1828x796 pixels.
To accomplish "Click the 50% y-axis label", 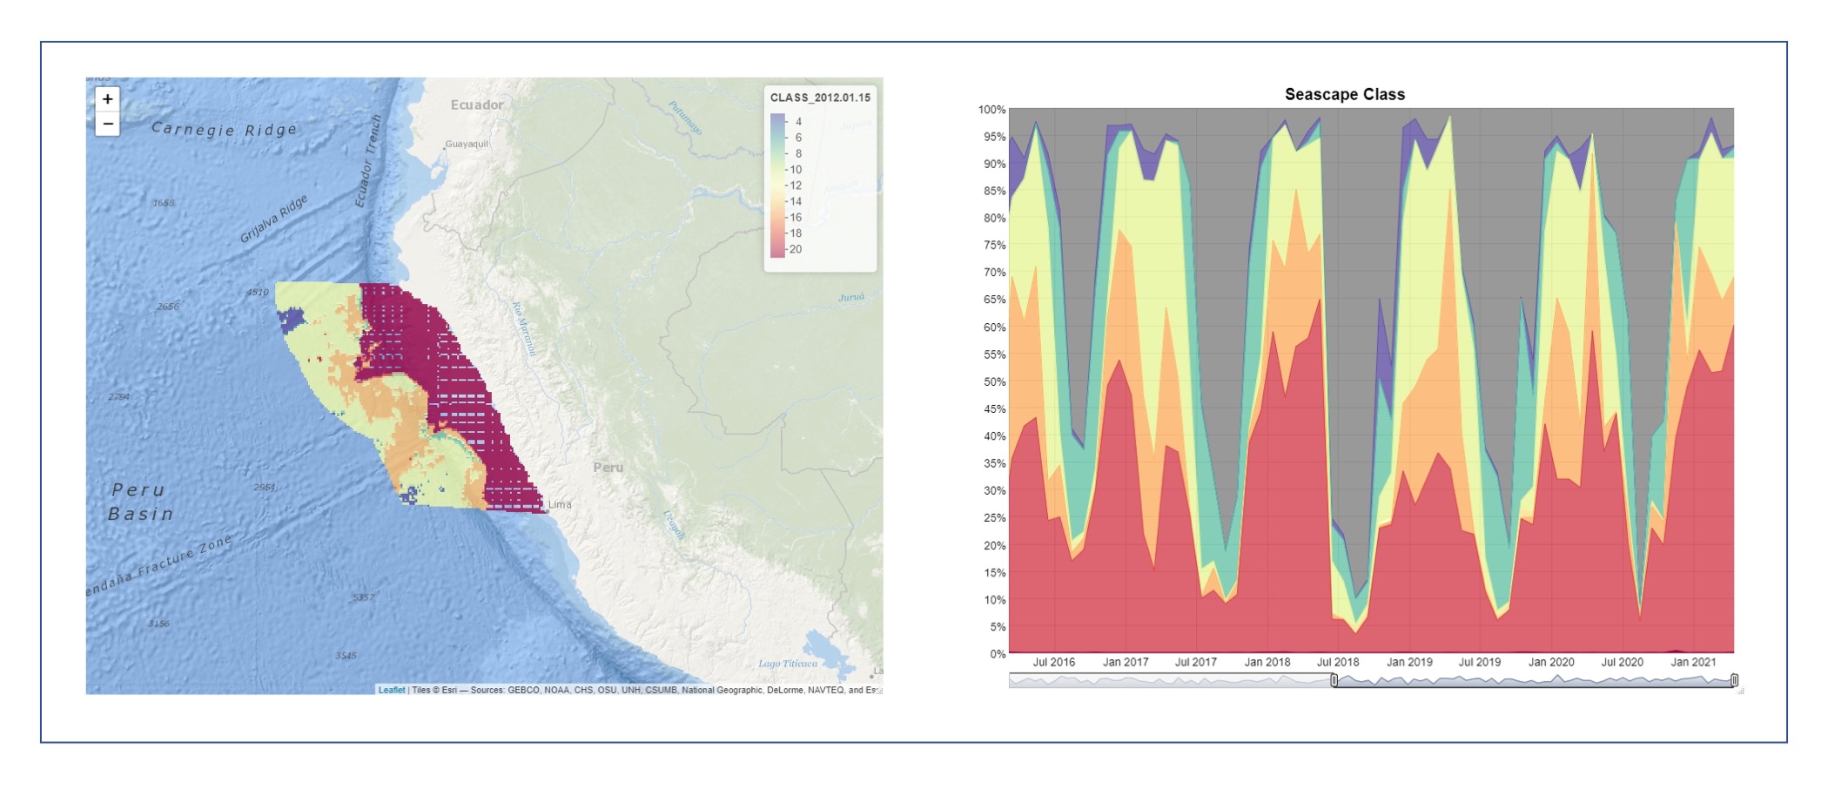I will click(x=994, y=381).
